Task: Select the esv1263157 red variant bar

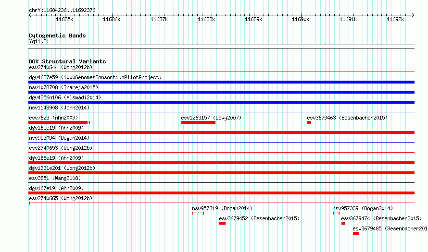Action: pos(198,122)
